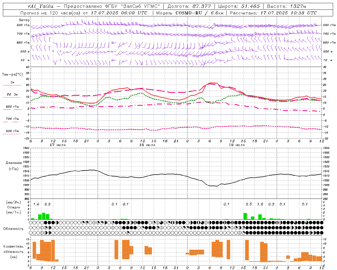Viewport: 337px width, 270px height.
Task: Click the Td 2м legend entry
Action: point(12,94)
